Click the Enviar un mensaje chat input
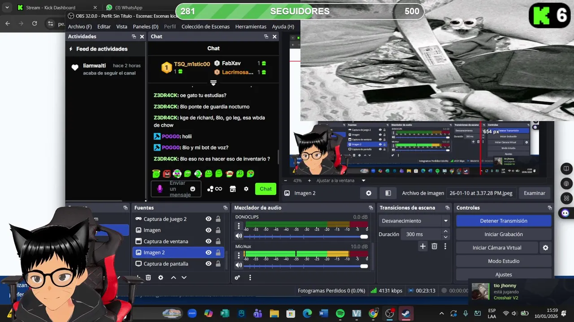Screen dimensions: 574x322 (x=176, y=189)
